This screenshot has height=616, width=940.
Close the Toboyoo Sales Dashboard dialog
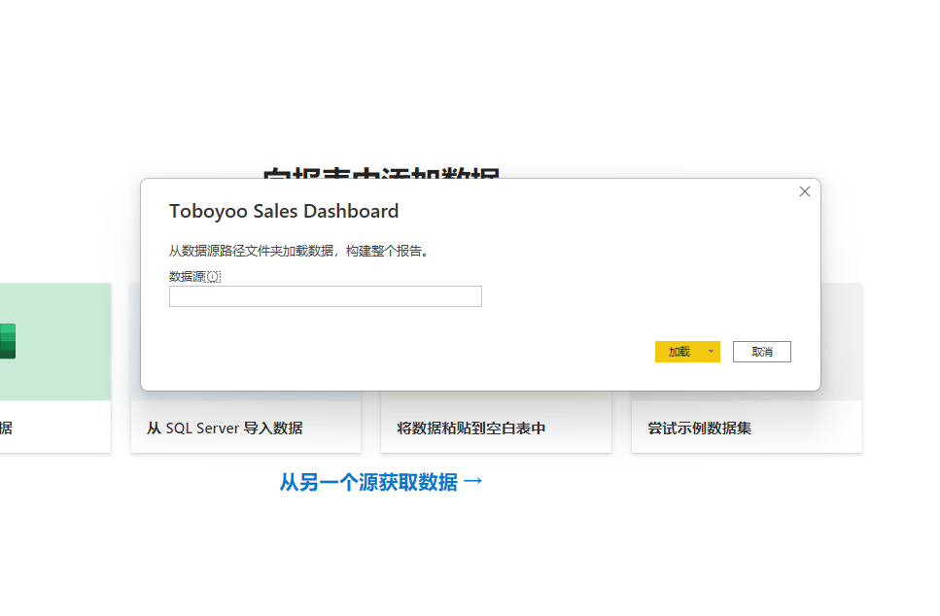pyautogui.click(x=805, y=191)
